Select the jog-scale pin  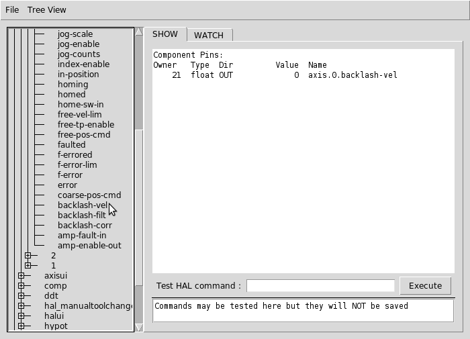(x=75, y=34)
